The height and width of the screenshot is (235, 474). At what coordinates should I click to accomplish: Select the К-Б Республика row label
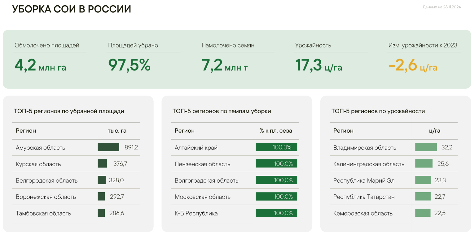coord(196,213)
